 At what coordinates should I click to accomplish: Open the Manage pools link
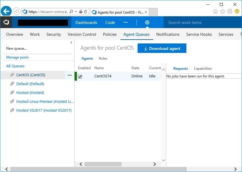click(17, 57)
